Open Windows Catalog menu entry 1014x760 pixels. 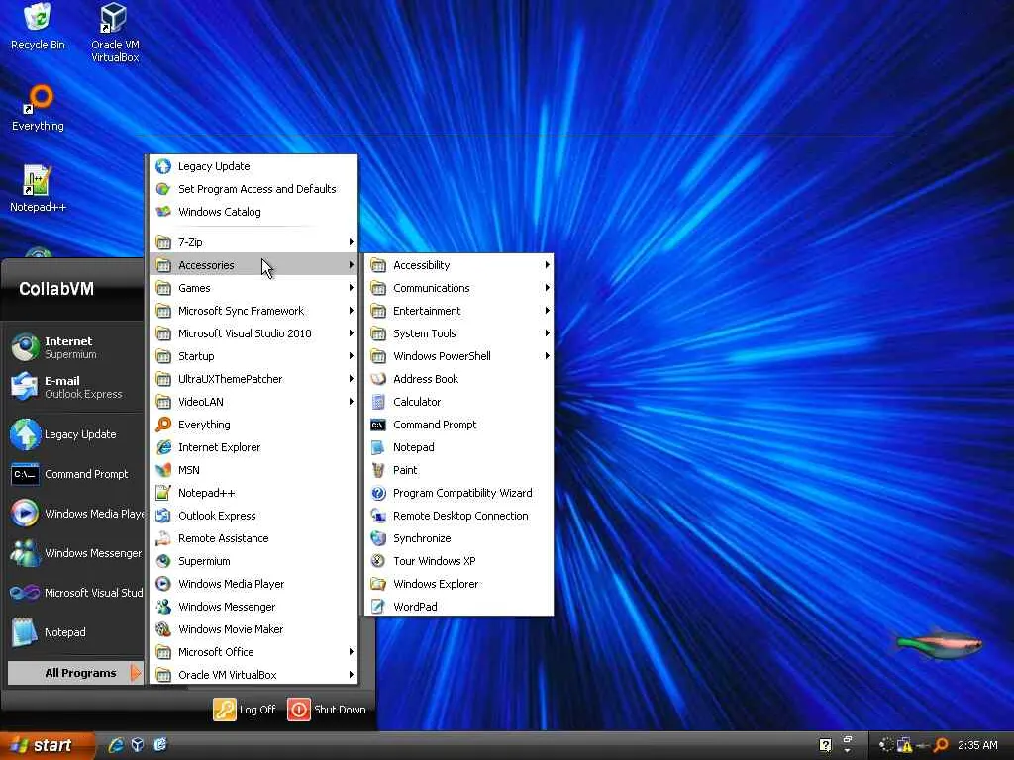pos(253,212)
